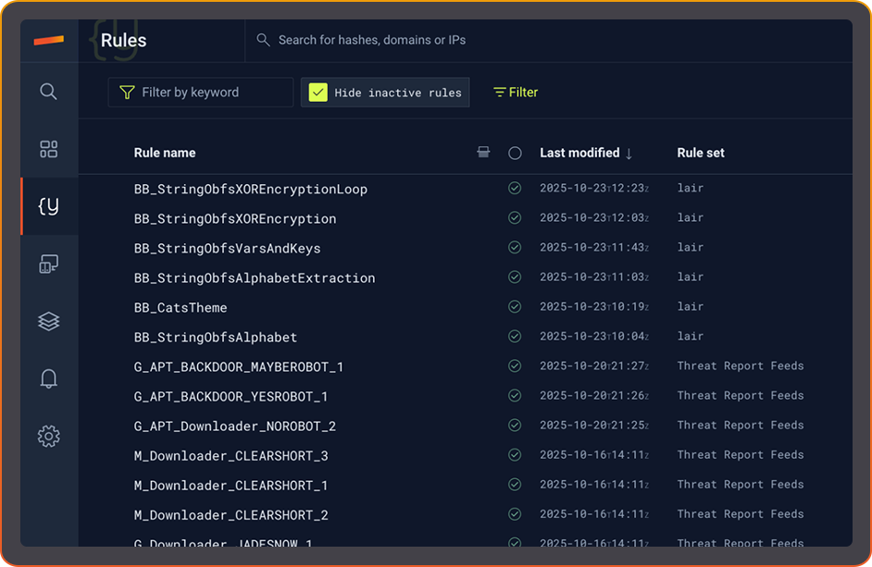The width and height of the screenshot is (872, 567).
Task: Toggle the status circle in table header
Action: click(515, 154)
